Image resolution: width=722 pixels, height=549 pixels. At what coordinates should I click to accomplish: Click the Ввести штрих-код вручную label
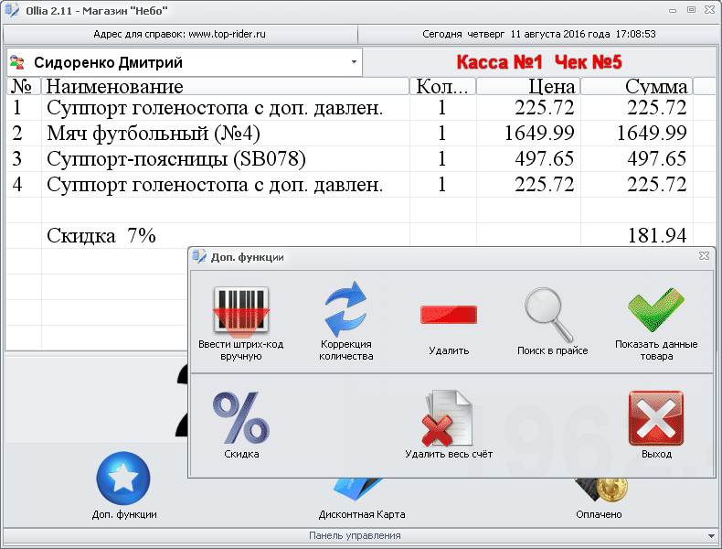(x=241, y=350)
